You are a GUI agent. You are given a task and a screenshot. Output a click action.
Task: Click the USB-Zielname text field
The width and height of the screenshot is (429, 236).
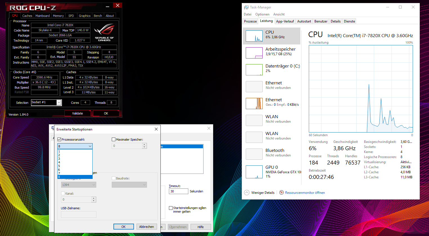(x=79, y=214)
